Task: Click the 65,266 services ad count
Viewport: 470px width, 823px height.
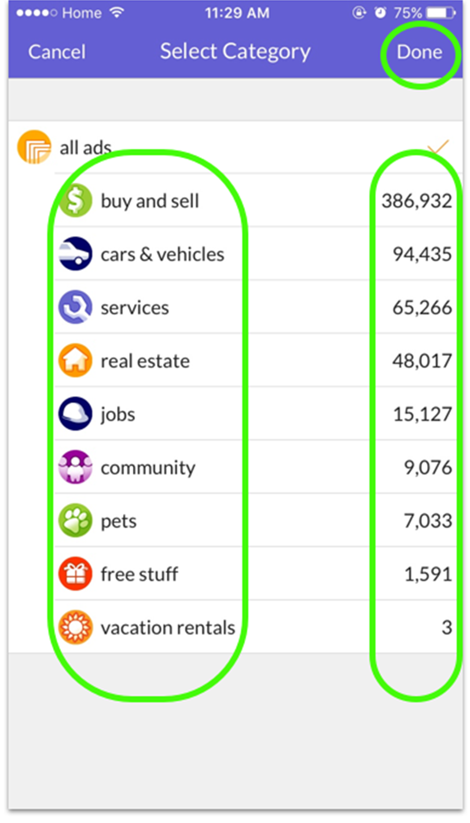Action: coord(423,308)
